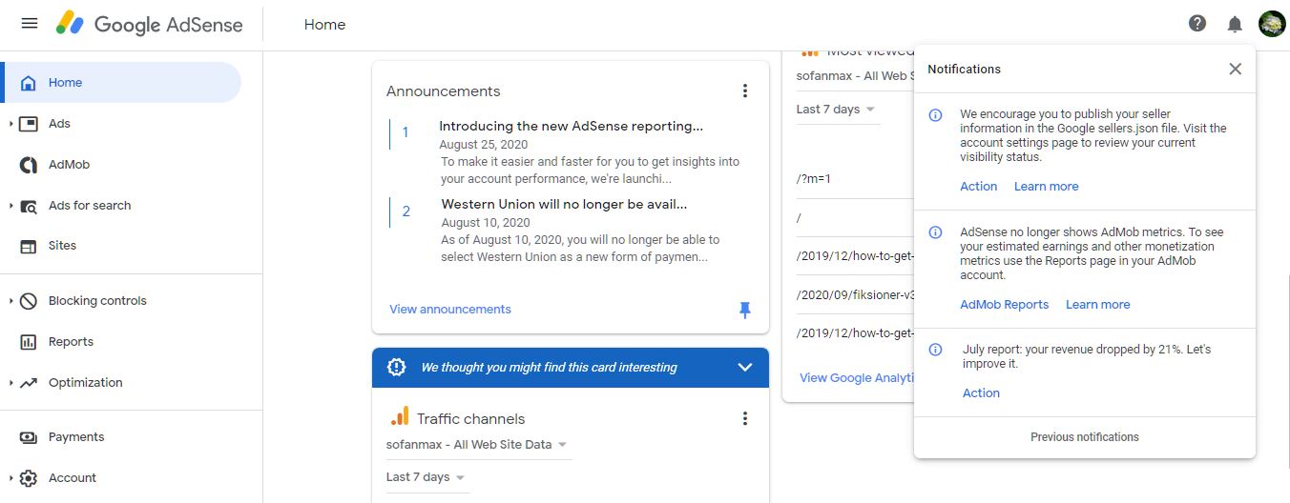Click the Payments money icon
Viewport: 1290px width, 503px height.
29,437
